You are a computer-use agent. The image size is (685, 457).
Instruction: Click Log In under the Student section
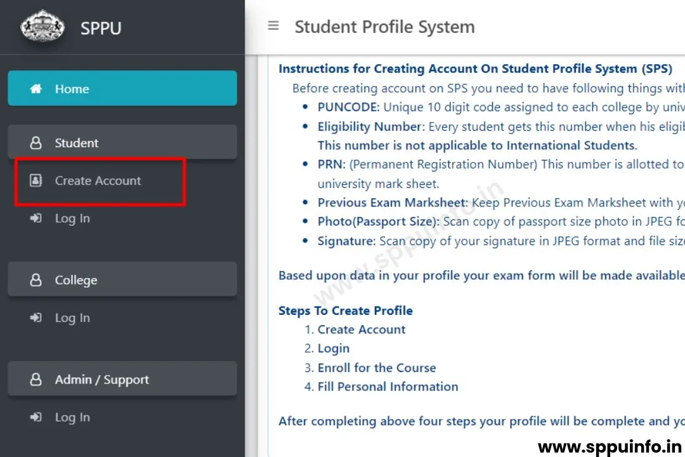pos(72,218)
